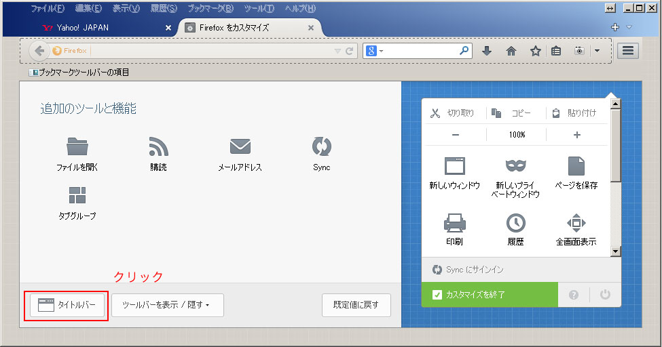This screenshot has height=347, width=662.
Task: Open a new tab with plus button
Action: coord(615,27)
